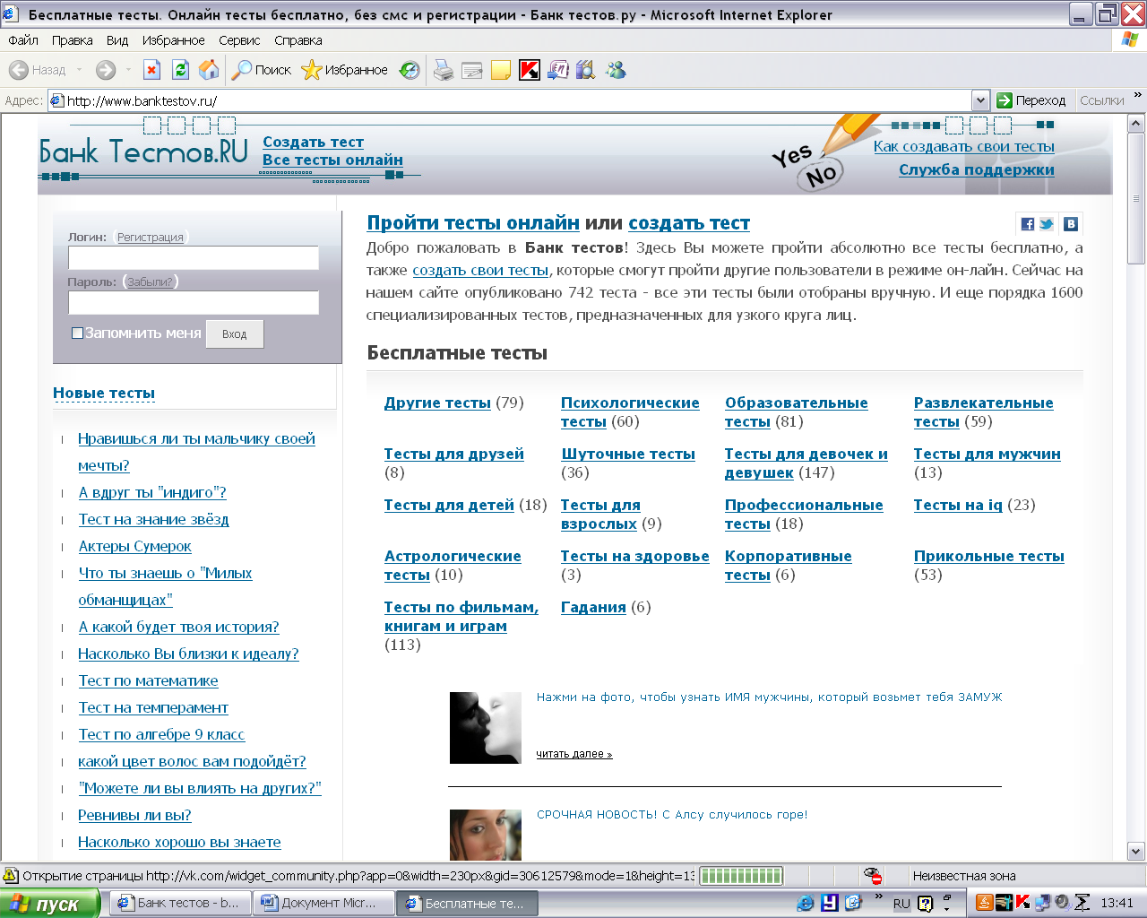Open the Файл menu
The width and height of the screenshot is (1147, 918).
23,40
